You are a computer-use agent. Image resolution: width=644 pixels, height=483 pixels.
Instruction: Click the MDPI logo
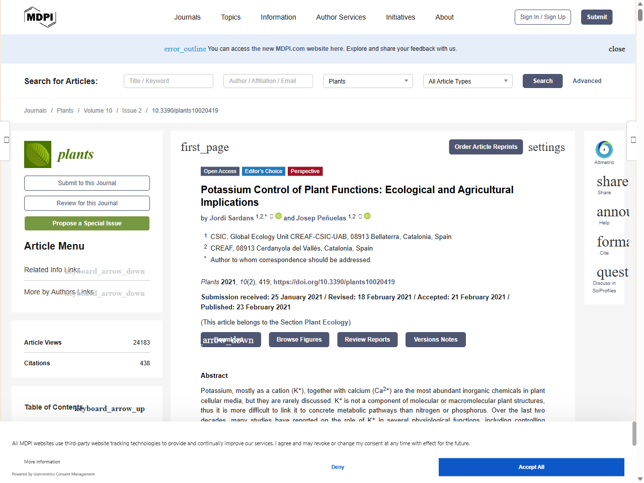40,17
